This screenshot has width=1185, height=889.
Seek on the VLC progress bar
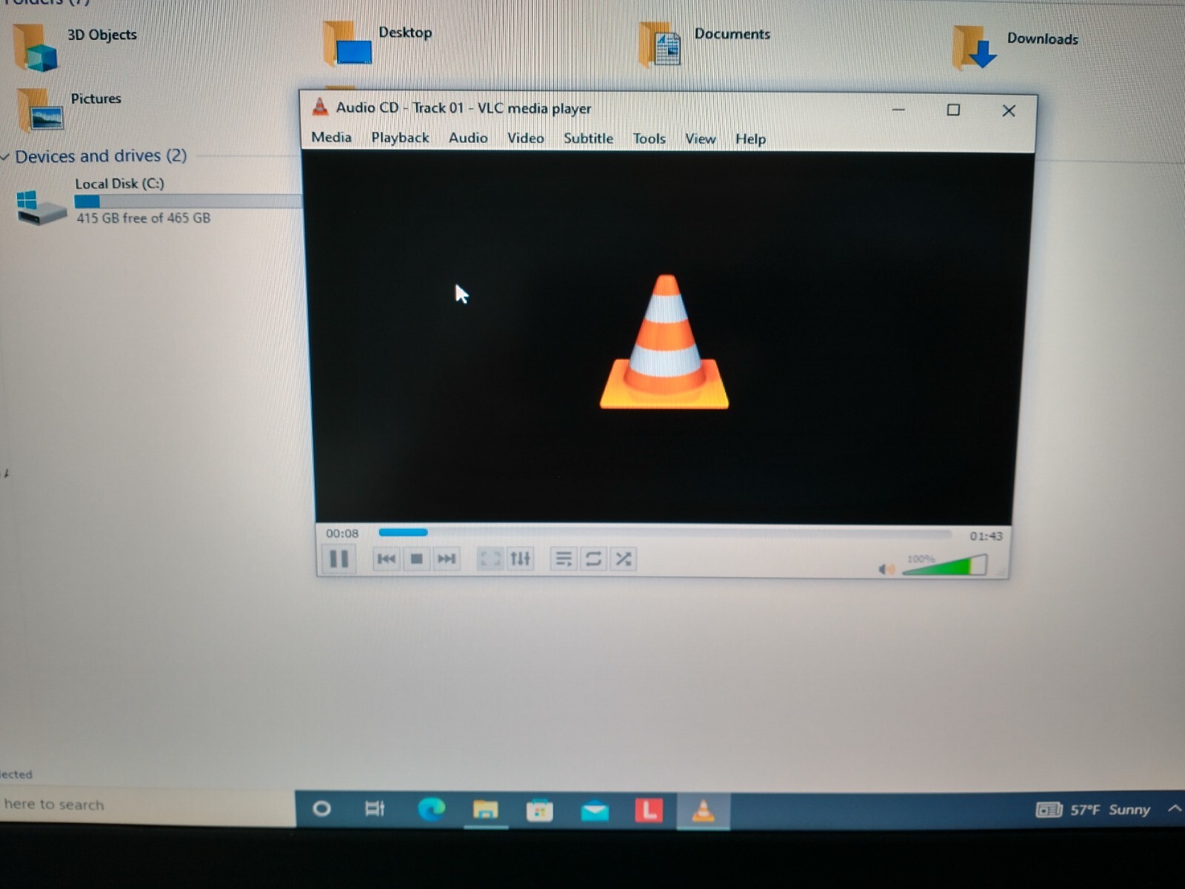tap(665, 533)
